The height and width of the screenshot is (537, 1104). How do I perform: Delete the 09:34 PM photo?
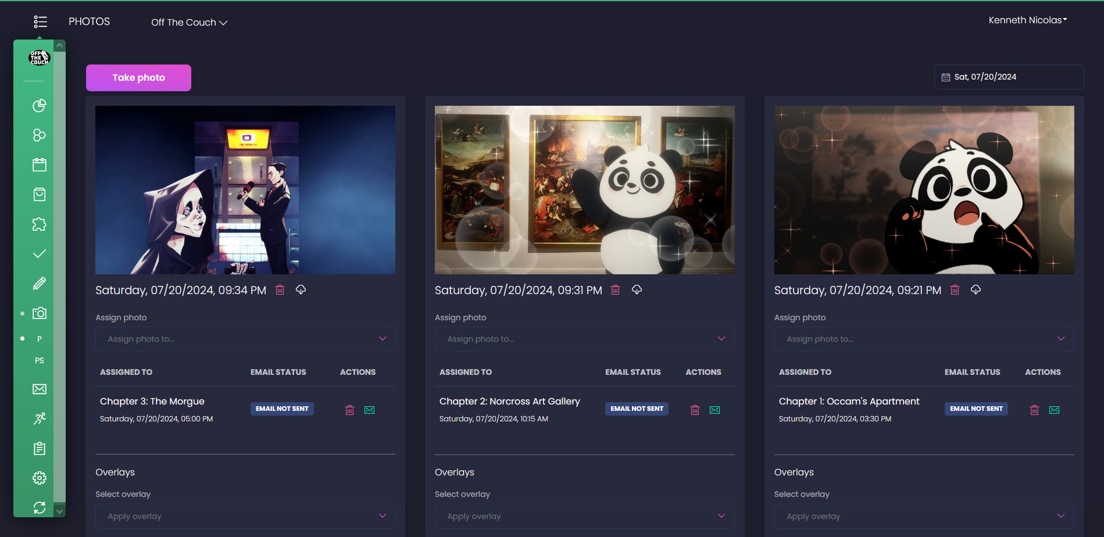(x=280, y=289)
